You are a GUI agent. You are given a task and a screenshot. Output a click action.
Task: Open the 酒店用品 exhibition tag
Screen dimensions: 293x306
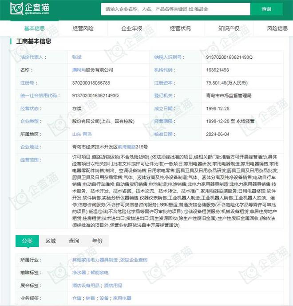[113, 286]
